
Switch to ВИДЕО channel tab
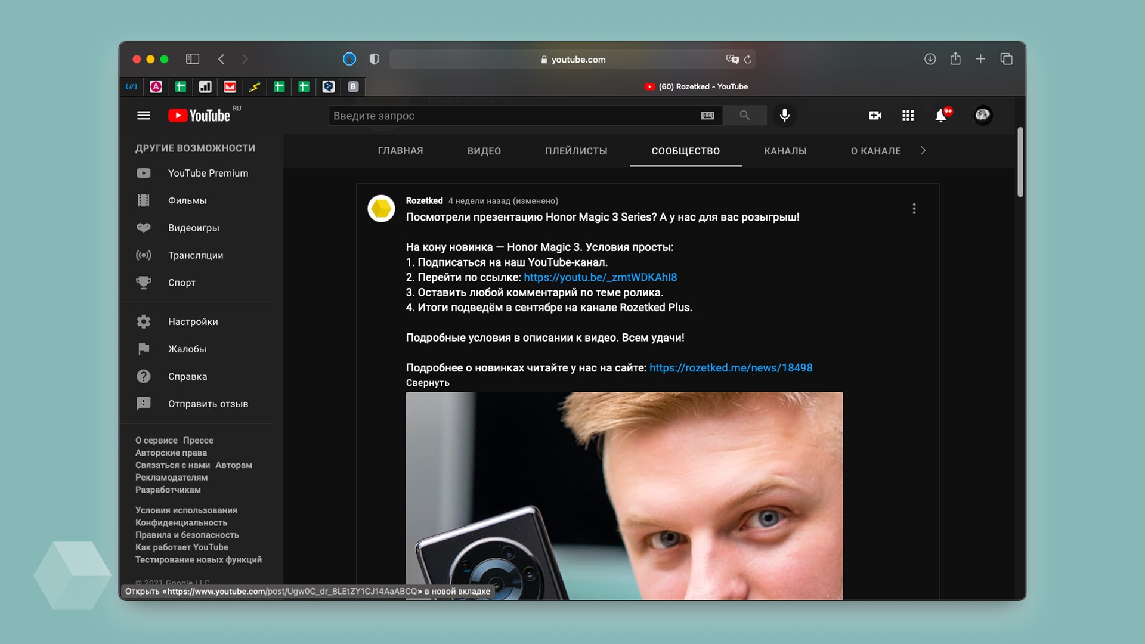484,151
